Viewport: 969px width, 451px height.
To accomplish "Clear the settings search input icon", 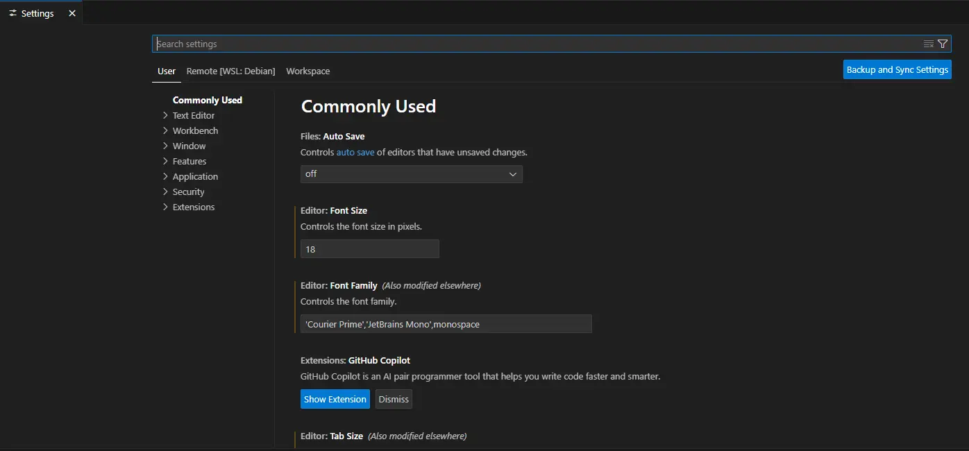I will [x=928, y=44].
